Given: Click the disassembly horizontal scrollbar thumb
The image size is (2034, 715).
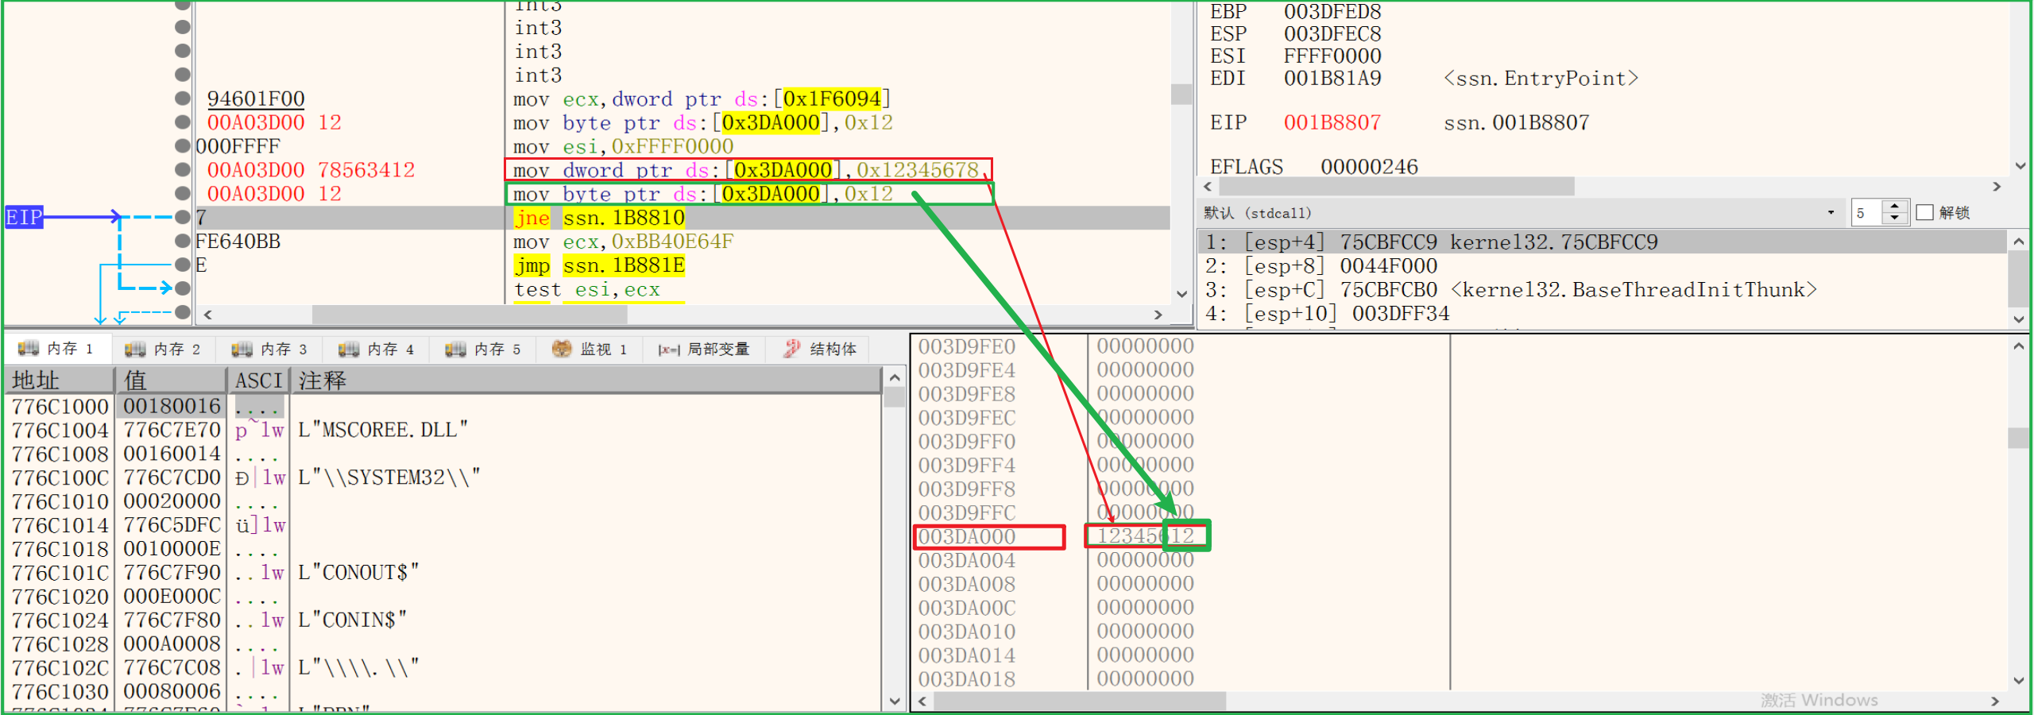Looking at the screenshot, I should [x=469, y=315].
